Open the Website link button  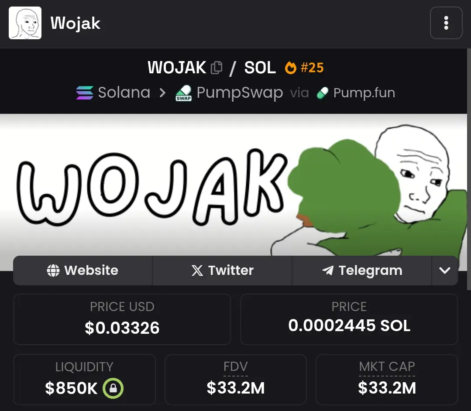point(83,271)
